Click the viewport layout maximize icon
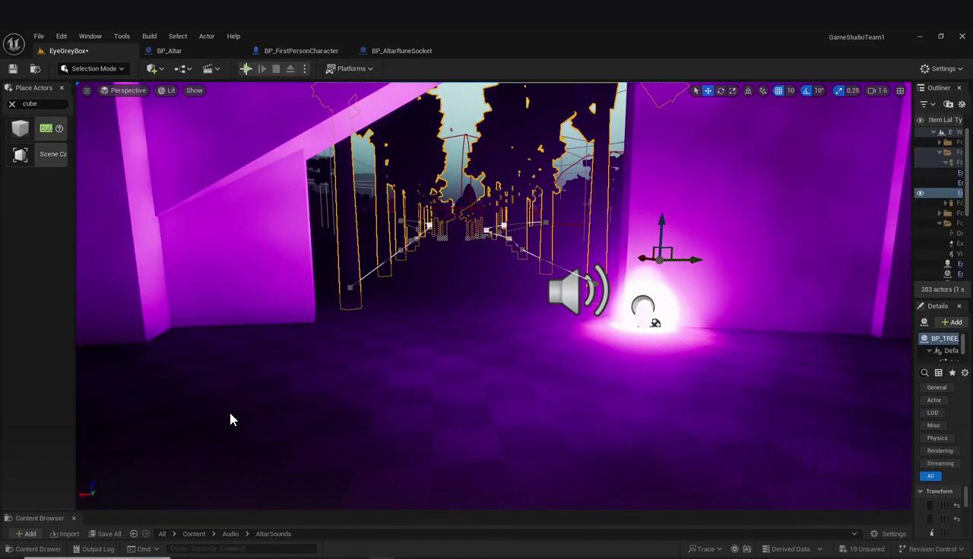 pyautogui.click(x=900, y=90)
